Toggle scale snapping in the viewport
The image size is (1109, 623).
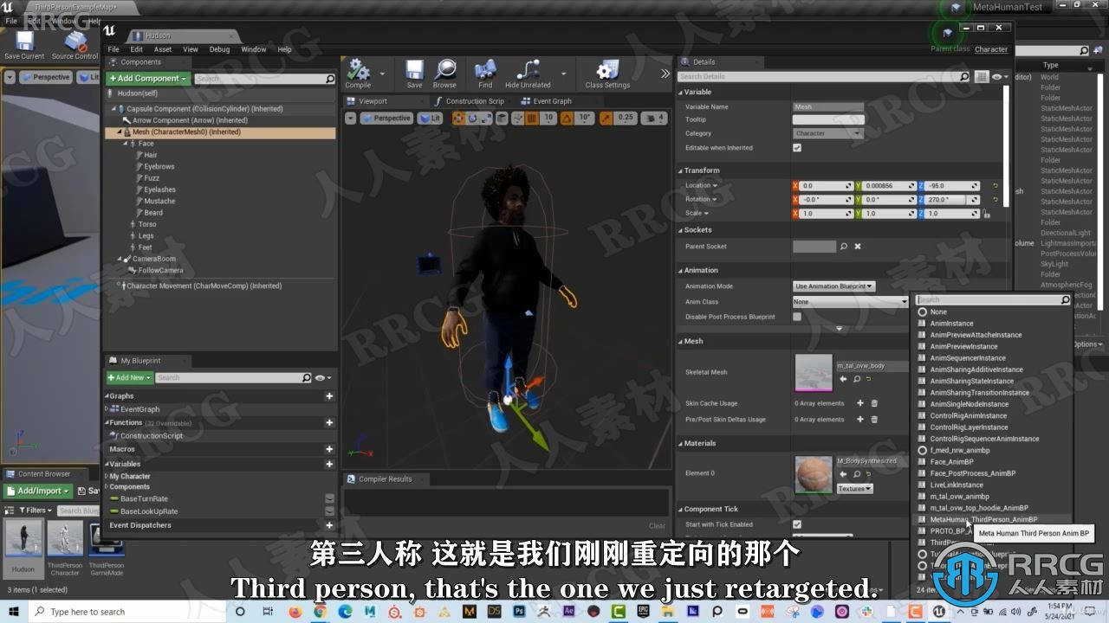[x=606, y=119]
